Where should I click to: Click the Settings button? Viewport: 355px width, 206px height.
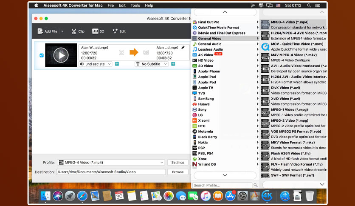(178, 163)
